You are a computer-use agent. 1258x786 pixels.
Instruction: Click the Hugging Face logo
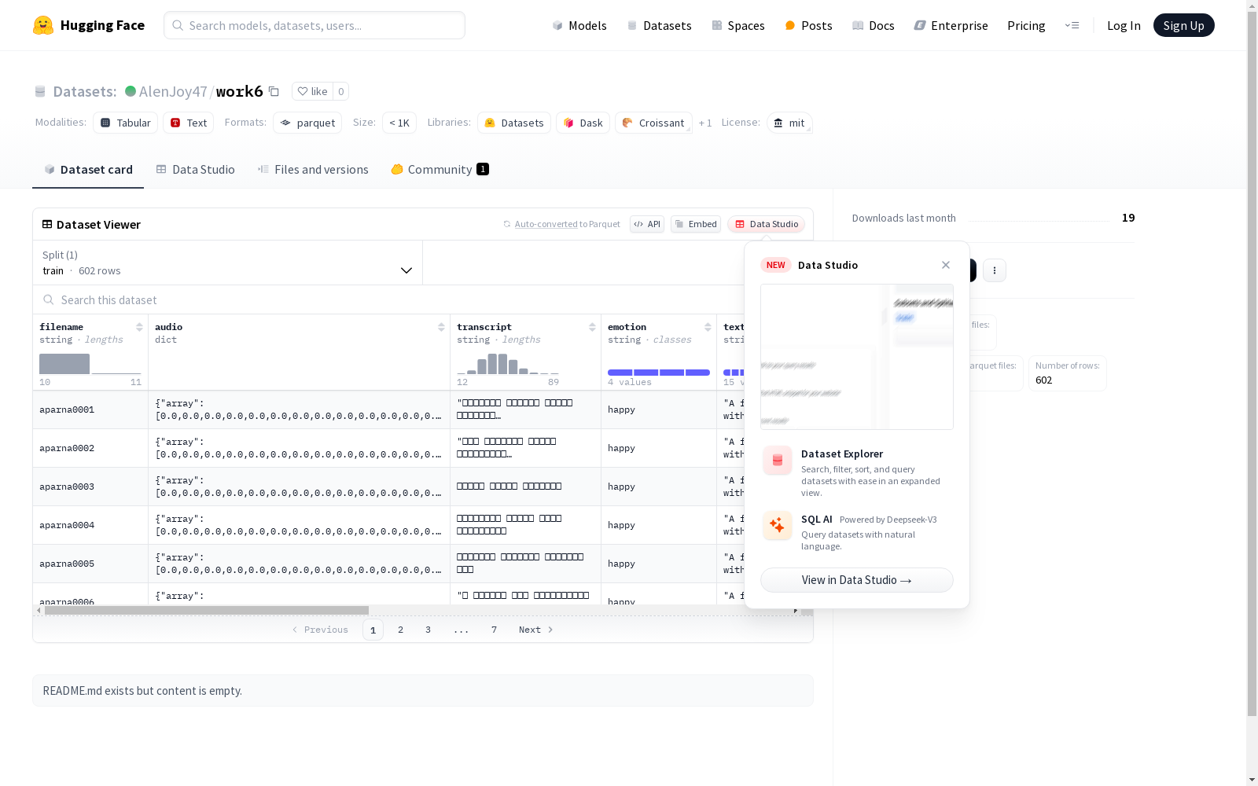[89, 25]
